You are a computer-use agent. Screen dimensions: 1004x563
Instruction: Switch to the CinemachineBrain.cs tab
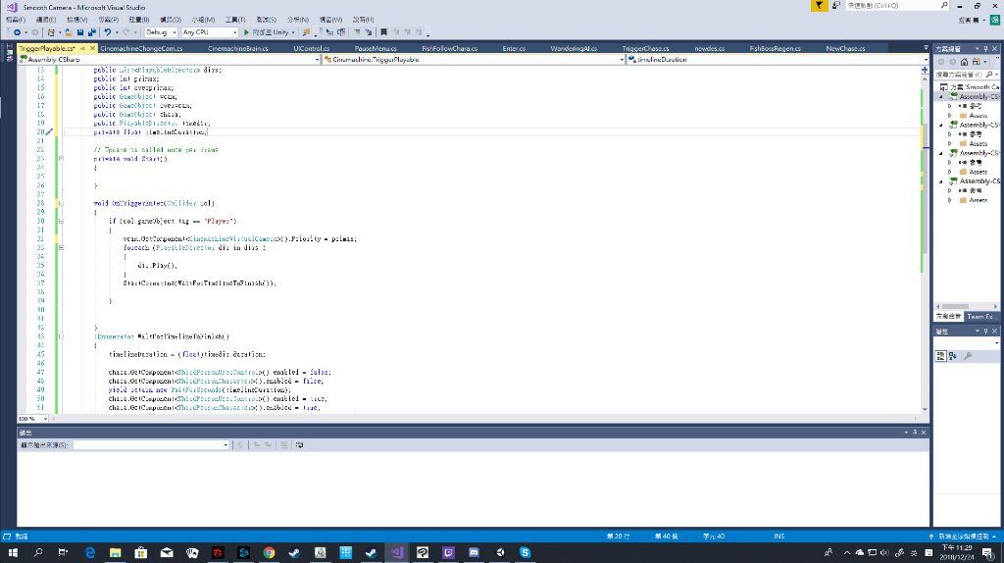[x=237, y=48]
